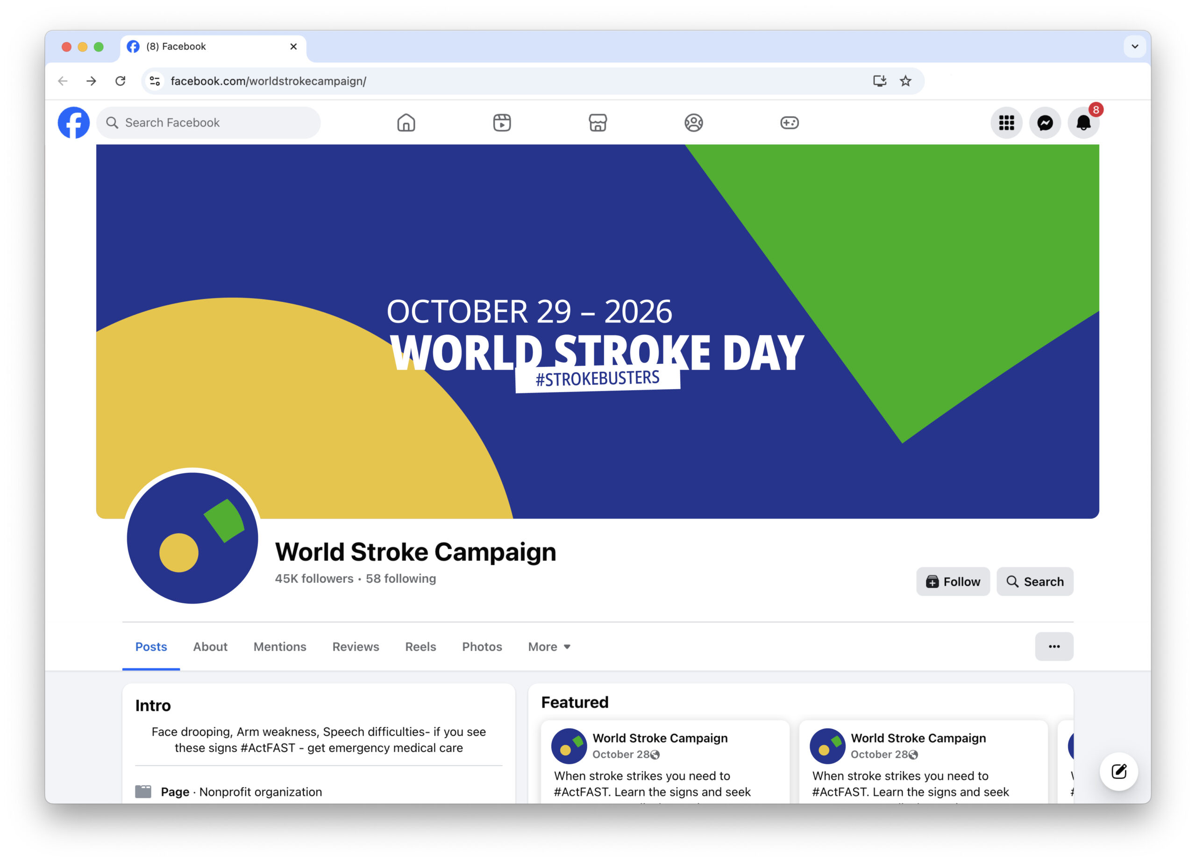The image size is (1196, 863).
Task: Switch to the Photos tab
Action: coord(482,646)
